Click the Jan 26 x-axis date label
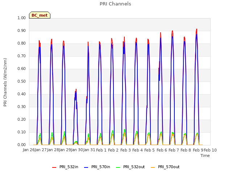 point(29,150)
